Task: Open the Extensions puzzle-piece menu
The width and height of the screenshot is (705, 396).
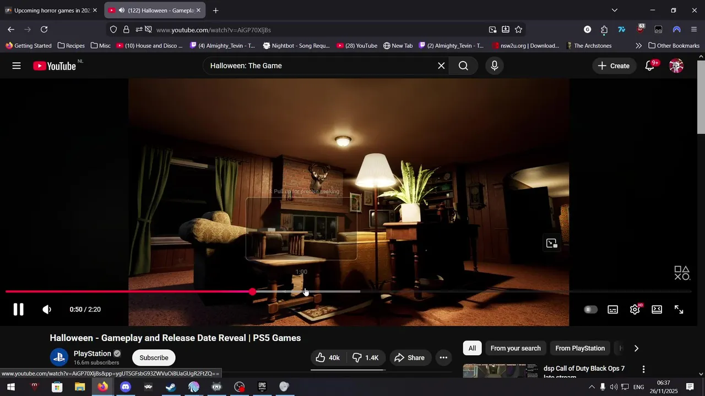Action: [604, 30]
